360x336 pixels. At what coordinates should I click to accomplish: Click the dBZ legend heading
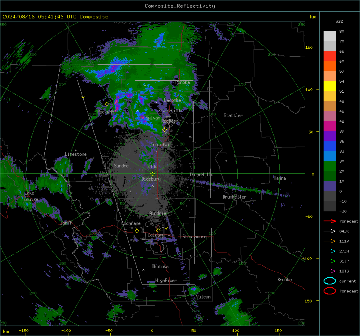coord(339,21)
